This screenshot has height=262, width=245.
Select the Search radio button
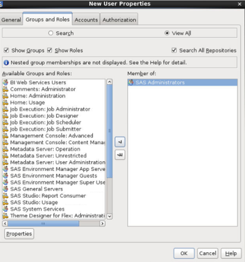pos(51,33)
